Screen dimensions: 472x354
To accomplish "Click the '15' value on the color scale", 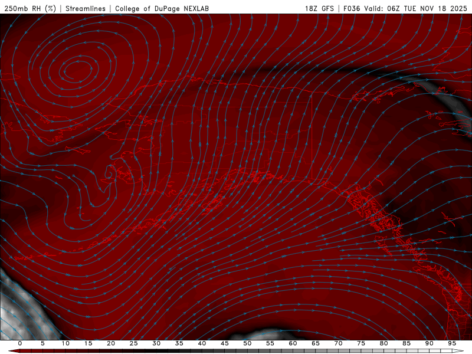I will (x=88, y=343).
